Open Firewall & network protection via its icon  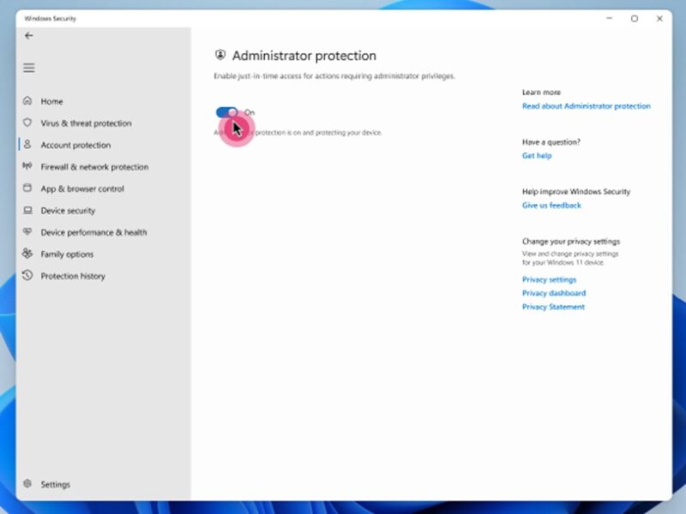point(28,166)
